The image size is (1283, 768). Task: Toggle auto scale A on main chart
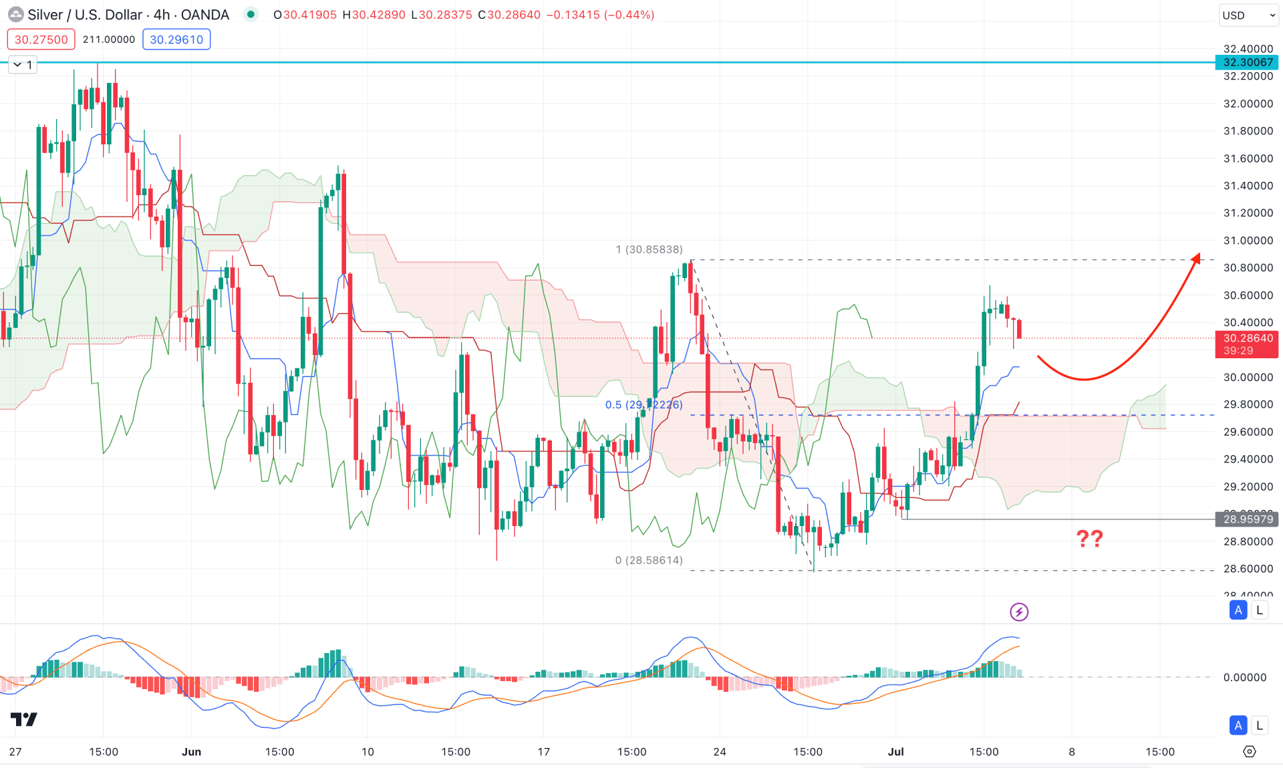1238,610
